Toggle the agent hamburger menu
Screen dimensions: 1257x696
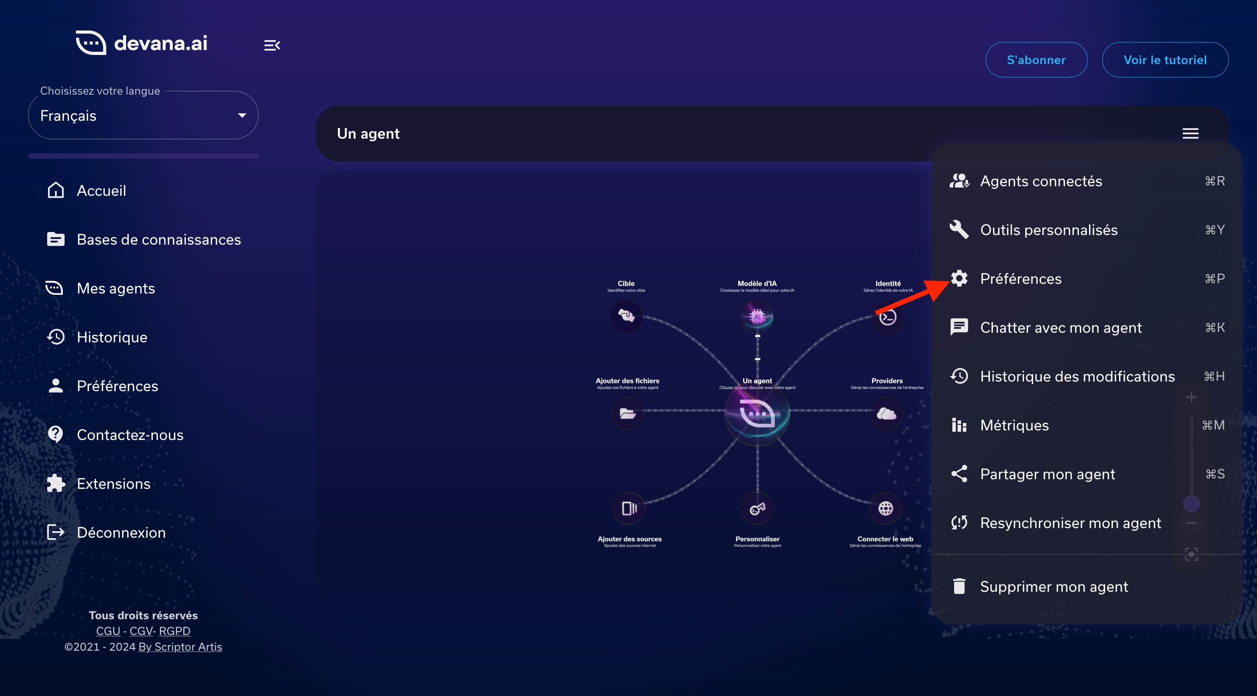click(1190, 133)
